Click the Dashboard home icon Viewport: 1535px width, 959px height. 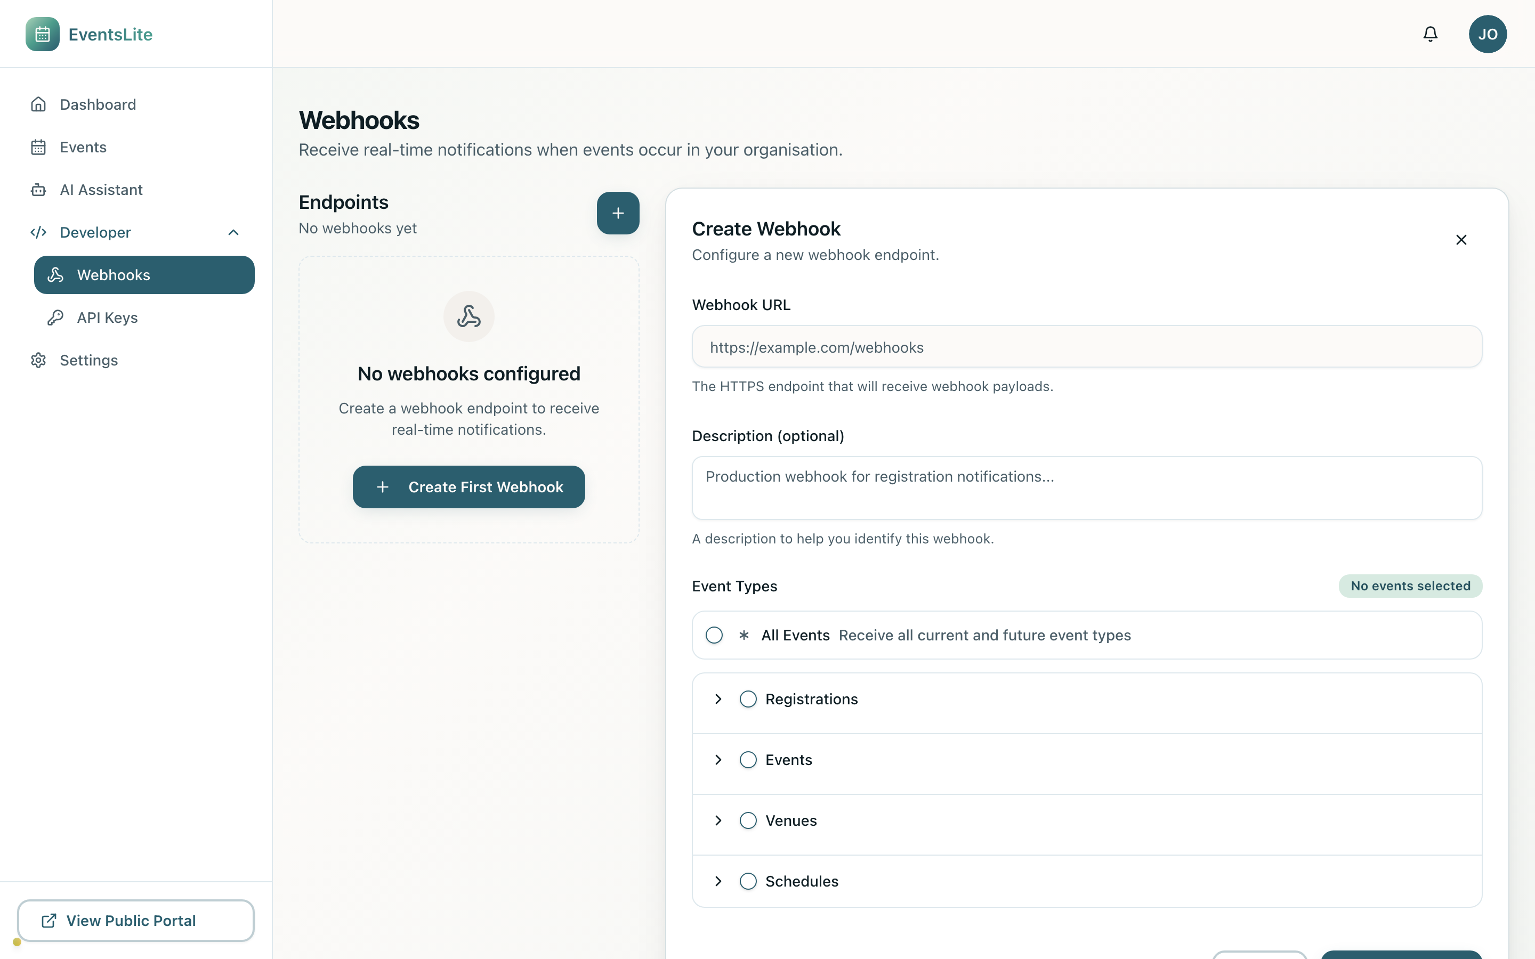[39, 104]
